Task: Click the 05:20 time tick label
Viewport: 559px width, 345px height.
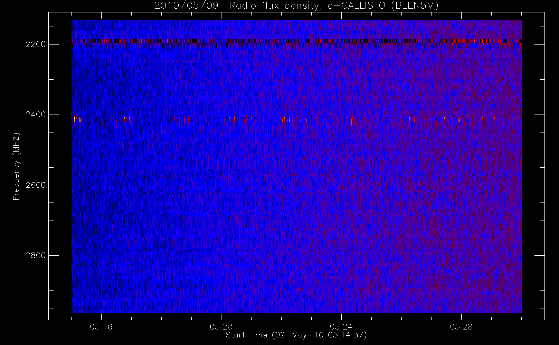Action: [x=221, y=327]
